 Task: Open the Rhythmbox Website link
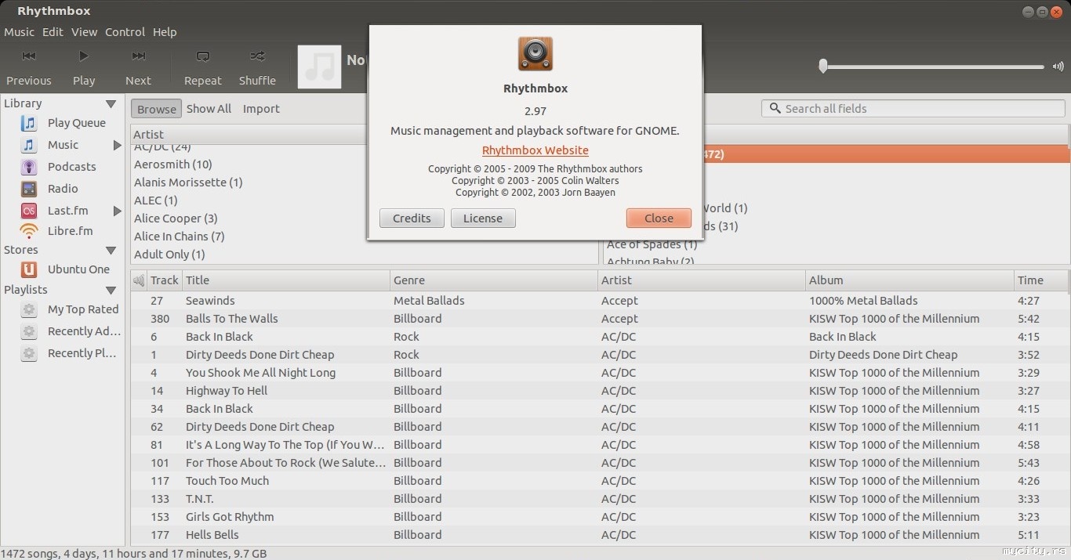click(x=535, y=150)
